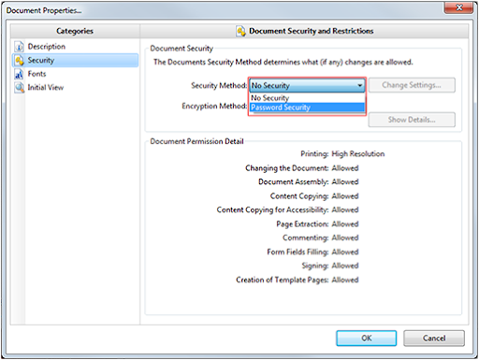Click the Description category info icon
This screenshot has height=360, width=479.
19,47
